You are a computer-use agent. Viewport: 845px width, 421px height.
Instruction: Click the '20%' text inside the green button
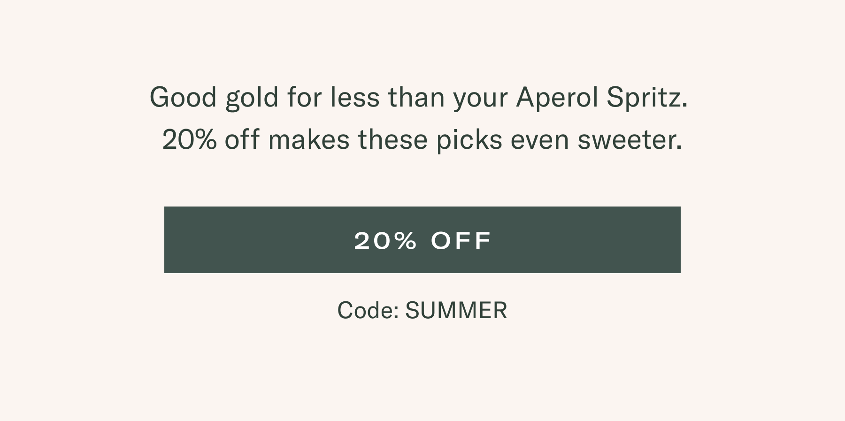(x=385, y=240)
